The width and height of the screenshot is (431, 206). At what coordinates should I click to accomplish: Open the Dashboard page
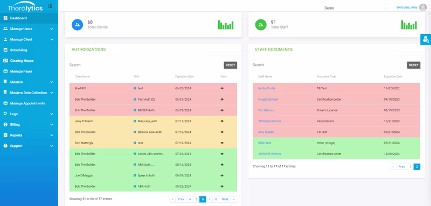click(x=29, y=18)
